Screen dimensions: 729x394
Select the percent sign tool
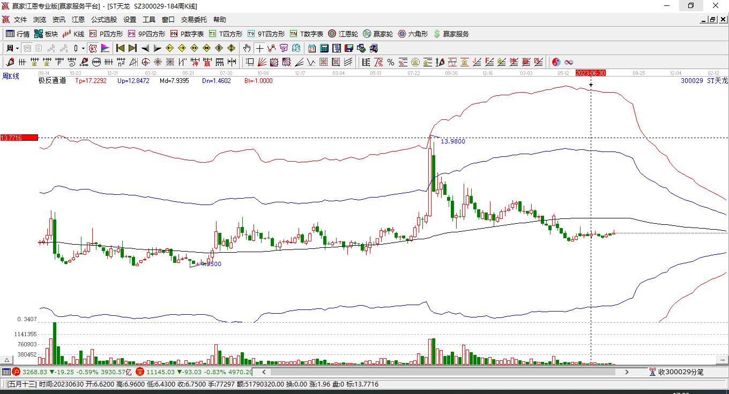tap(391, 62)
